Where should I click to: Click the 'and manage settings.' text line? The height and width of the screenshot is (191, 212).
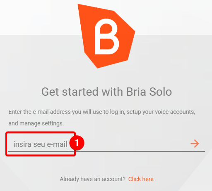pos(36,123)
